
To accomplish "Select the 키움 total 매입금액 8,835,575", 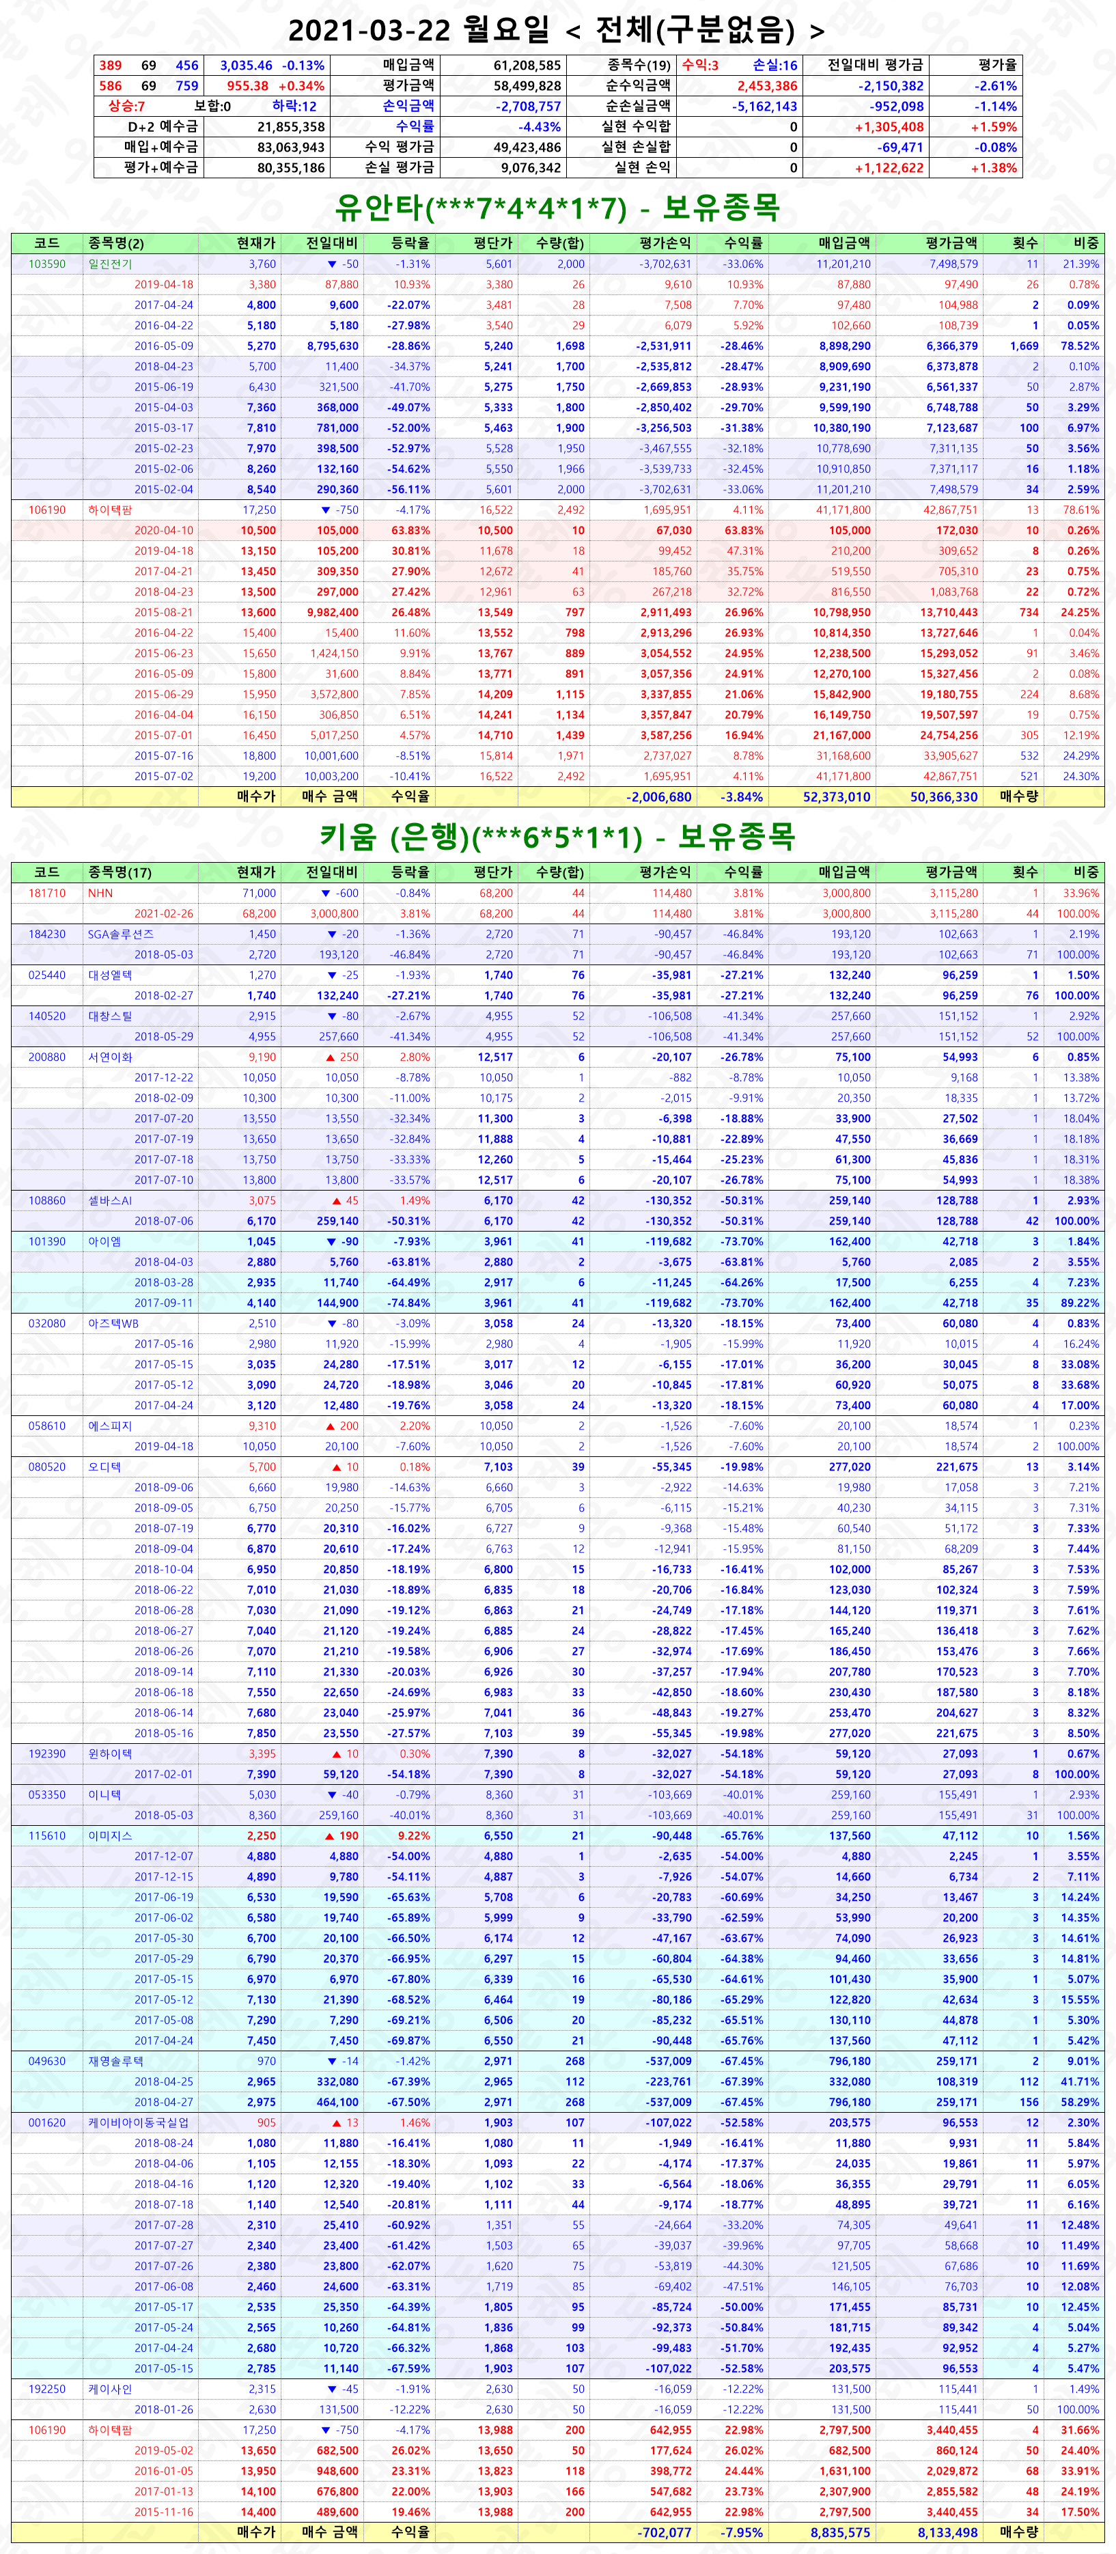I will (x=841, y=2531).
